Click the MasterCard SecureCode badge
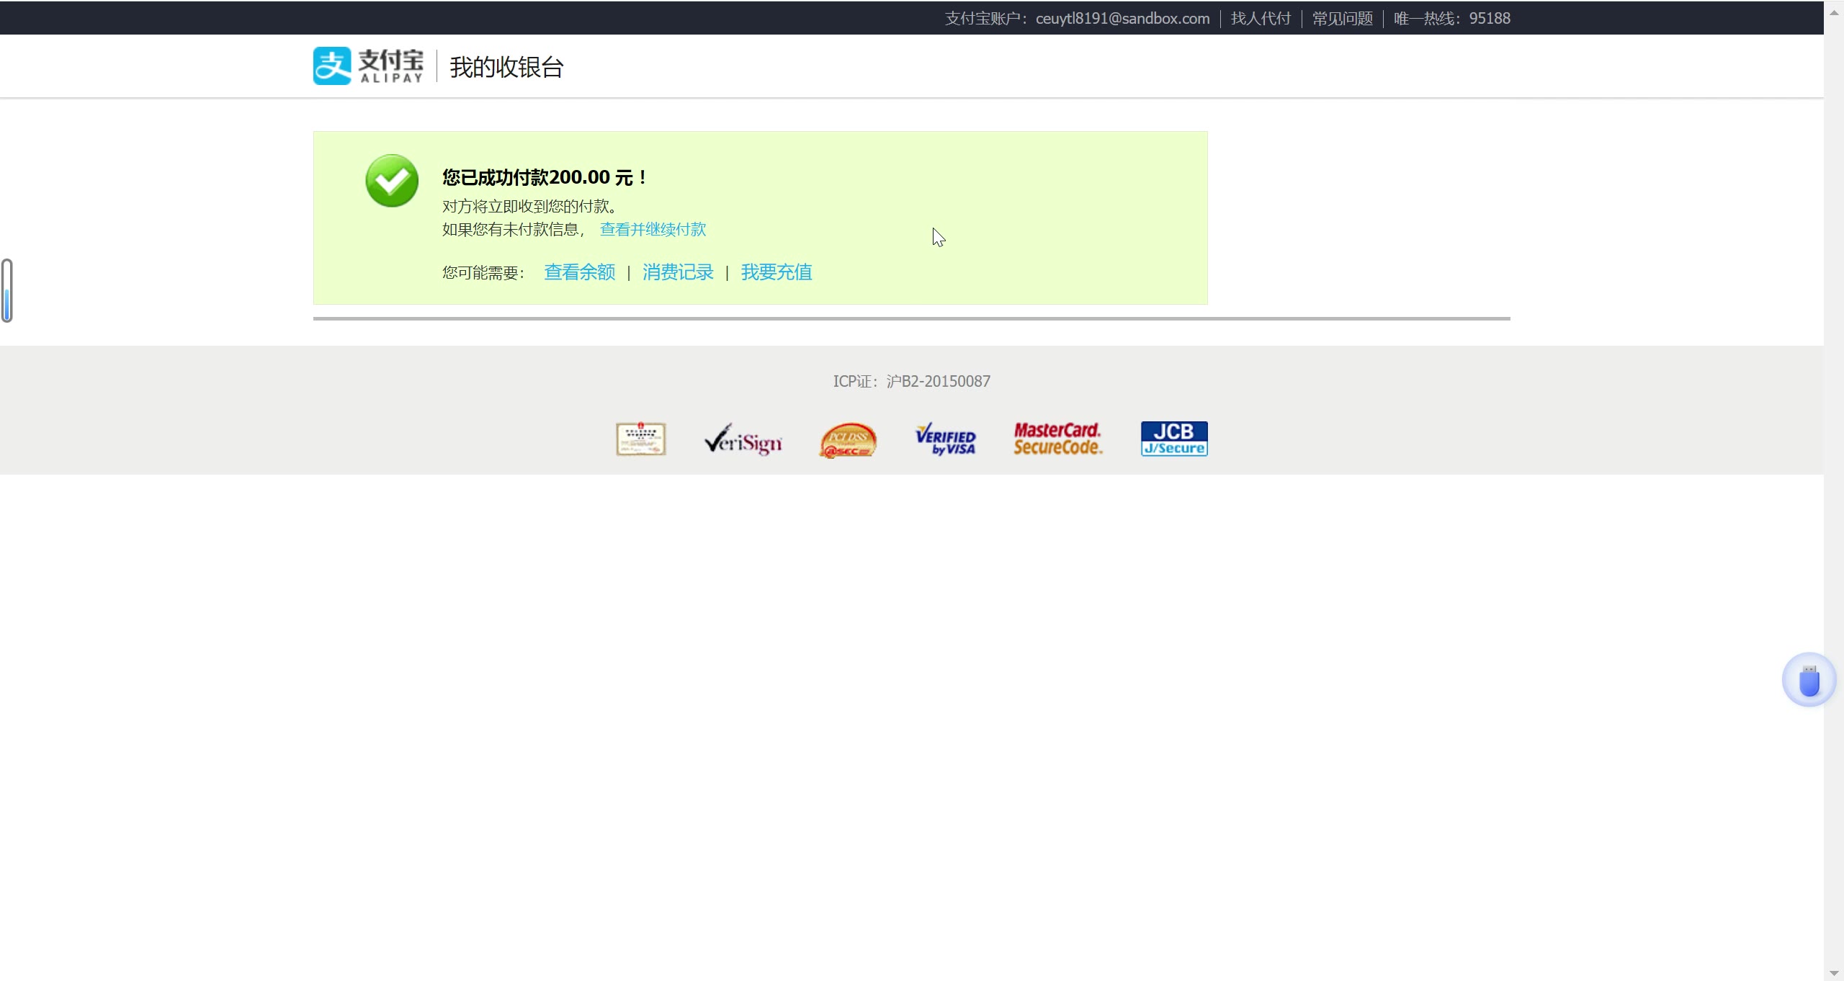The image size is (1844, 981). tap(1057, 439)
